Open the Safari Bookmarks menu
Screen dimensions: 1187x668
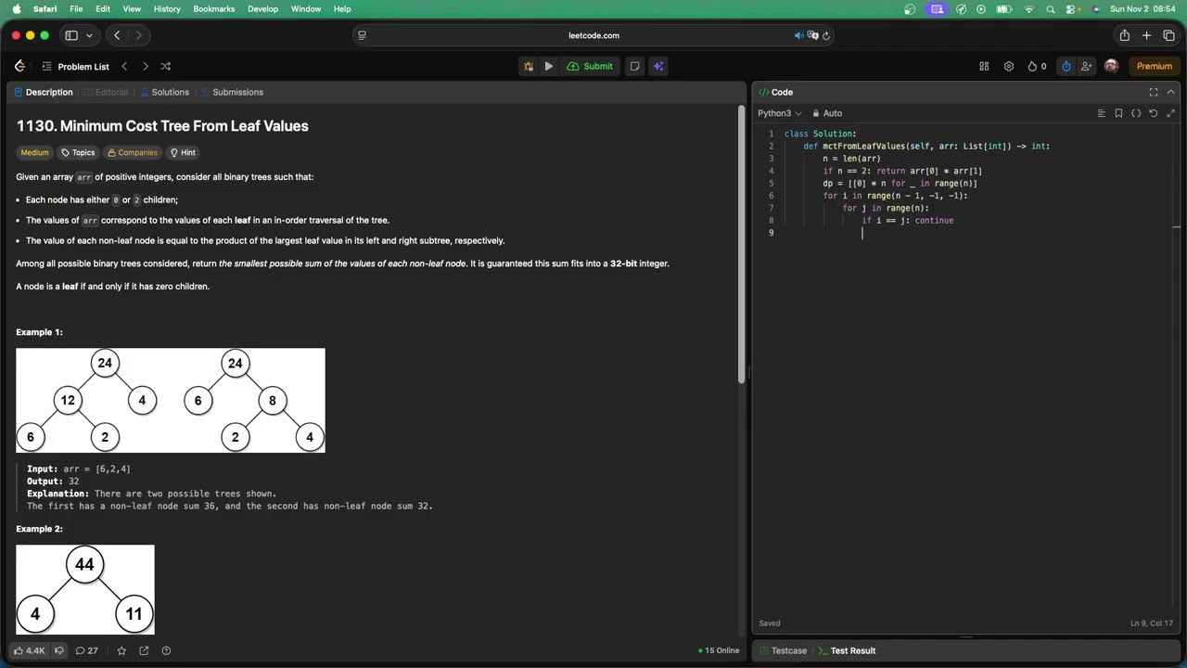pos(213,9)
